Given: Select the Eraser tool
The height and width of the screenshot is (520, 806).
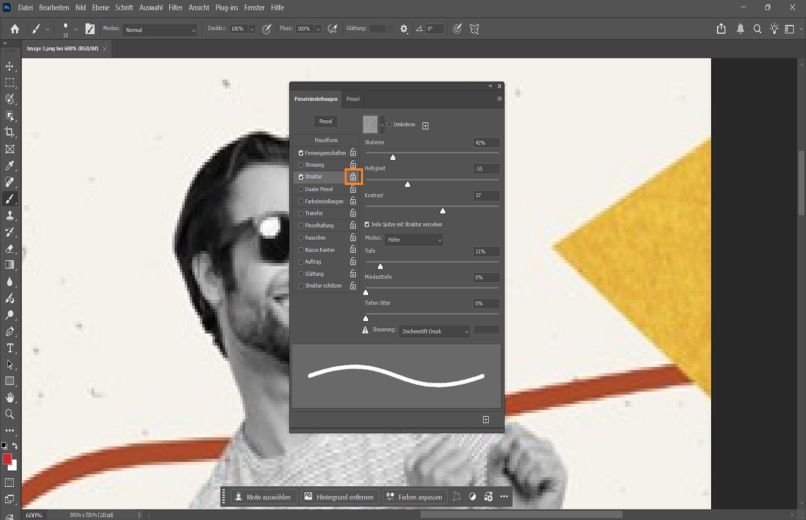Looking at the screenshot, I should (x=10, y=249).
